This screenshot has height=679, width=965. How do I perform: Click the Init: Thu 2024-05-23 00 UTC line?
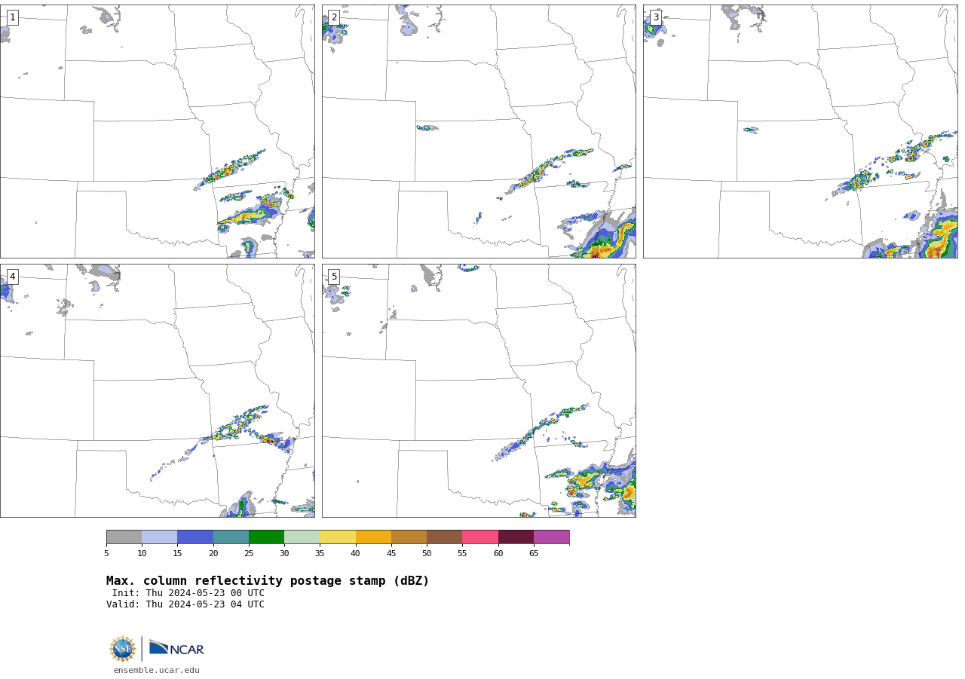188,593
